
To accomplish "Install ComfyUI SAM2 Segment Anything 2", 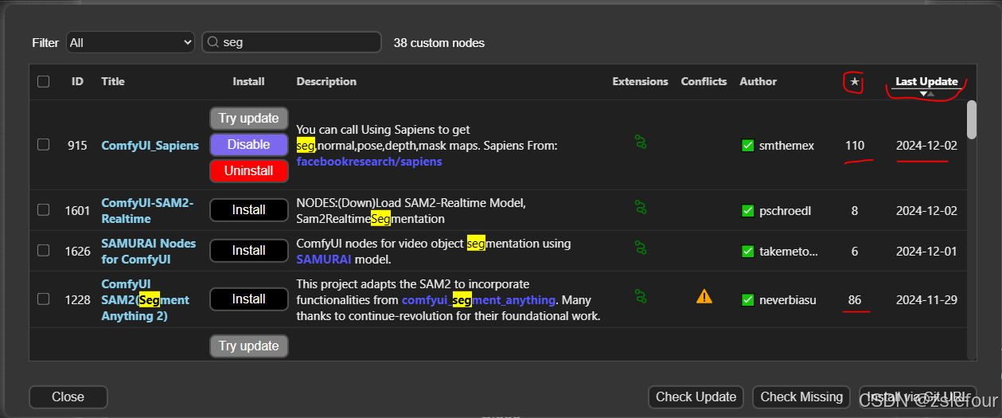I will pyautogui.click(x=249, y=299).
